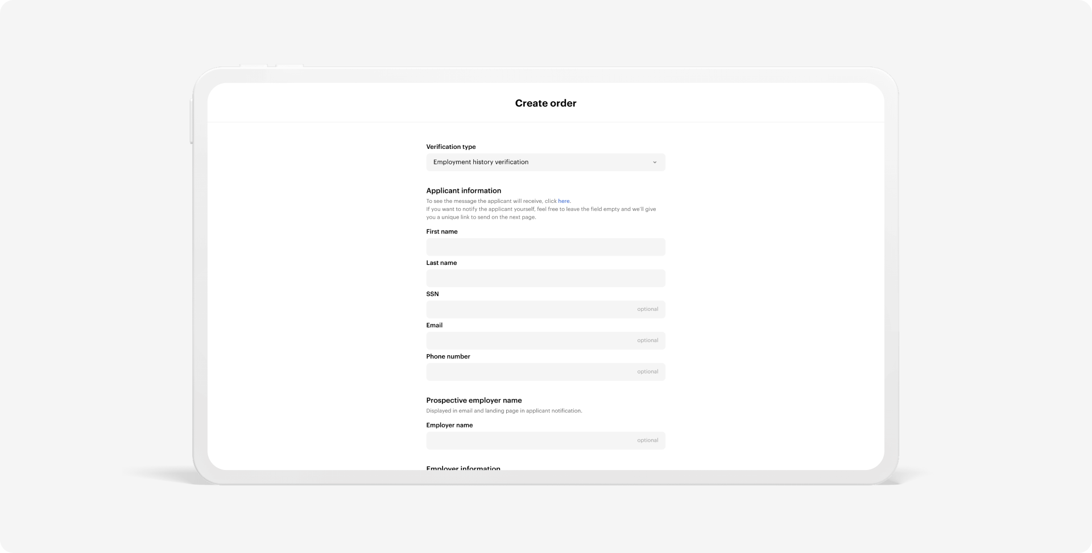Click the 'Displayed in email and landing page' note
Image resolution: width=1092 pixels, height=553 pixels.
click(504, 411)
